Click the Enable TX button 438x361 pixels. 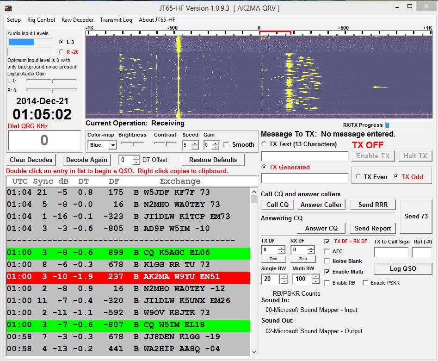pos(373,156)
